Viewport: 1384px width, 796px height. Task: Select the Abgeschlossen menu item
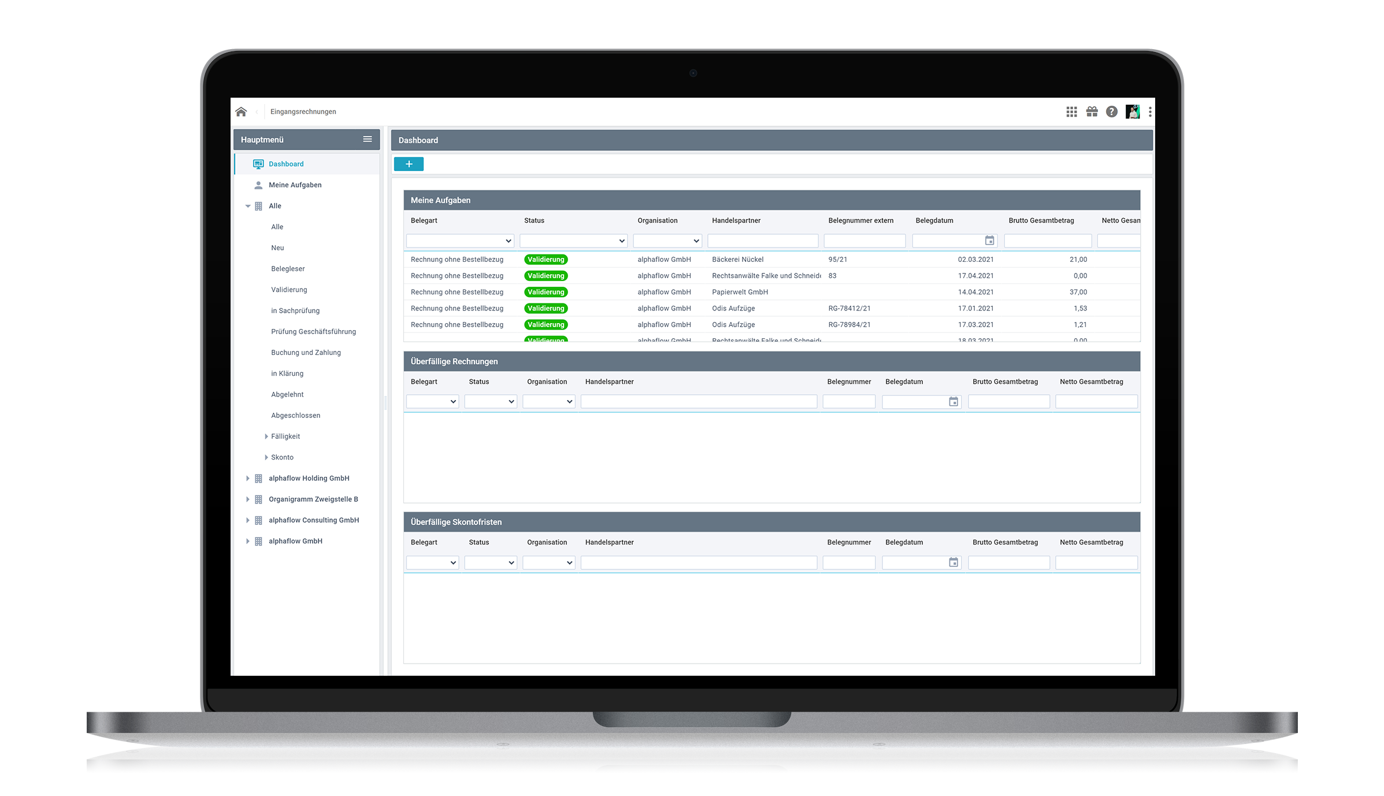tap(295, 416)
